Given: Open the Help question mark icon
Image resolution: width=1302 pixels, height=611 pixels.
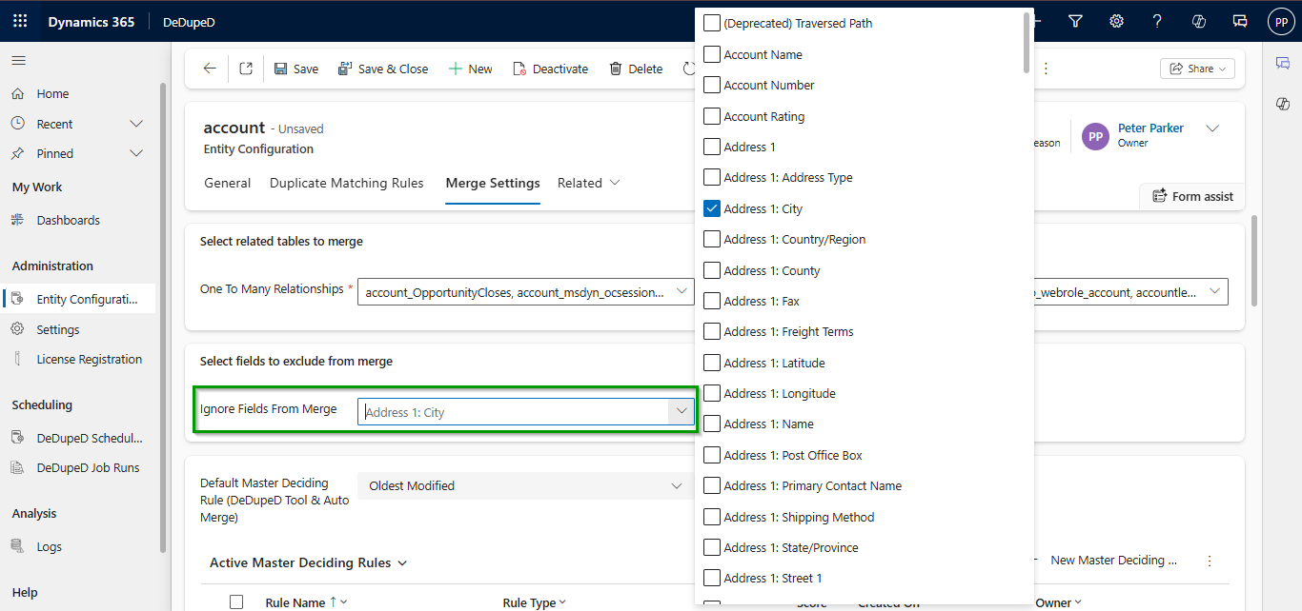Looking at the screenshot, I should (1157, 21).
